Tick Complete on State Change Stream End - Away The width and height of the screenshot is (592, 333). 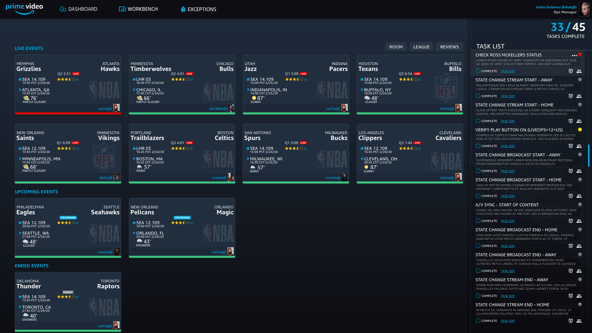tap(478, 296)
